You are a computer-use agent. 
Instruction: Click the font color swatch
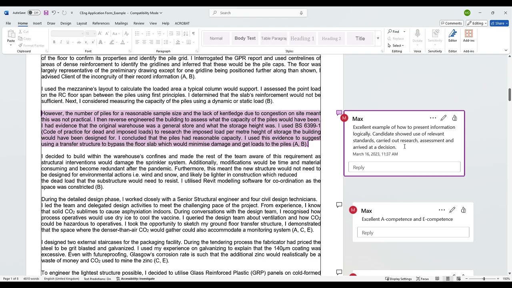[x=124, y=42]
